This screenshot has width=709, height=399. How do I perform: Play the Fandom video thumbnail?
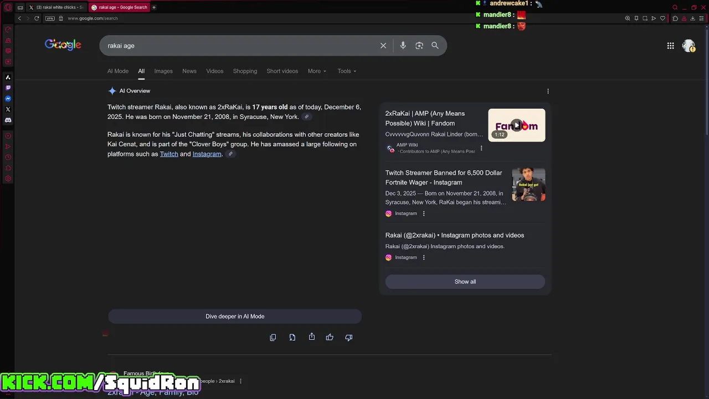click(x=516, y=125)
